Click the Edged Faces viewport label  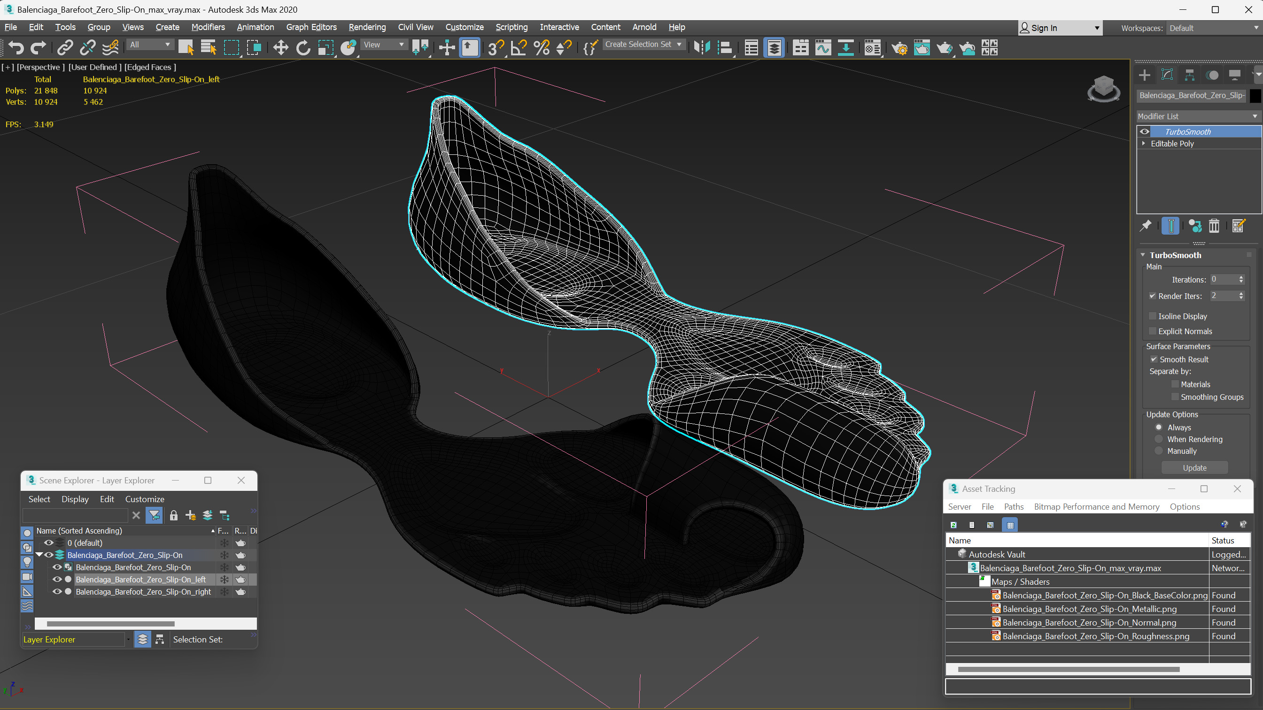[x=150, y=67]
